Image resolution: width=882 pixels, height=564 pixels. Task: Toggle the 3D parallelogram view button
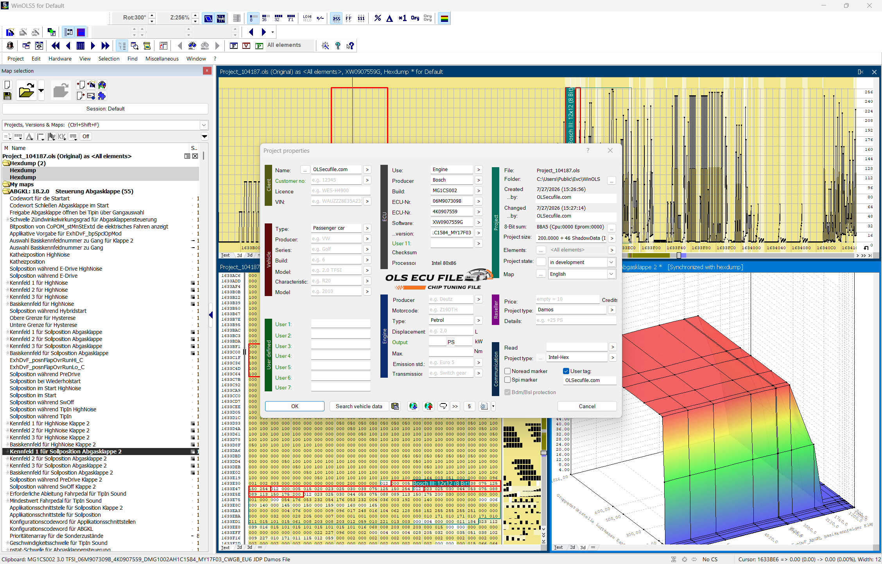click(208, 18)
